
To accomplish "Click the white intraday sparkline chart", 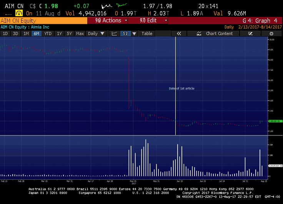I will tap(107, 7).
